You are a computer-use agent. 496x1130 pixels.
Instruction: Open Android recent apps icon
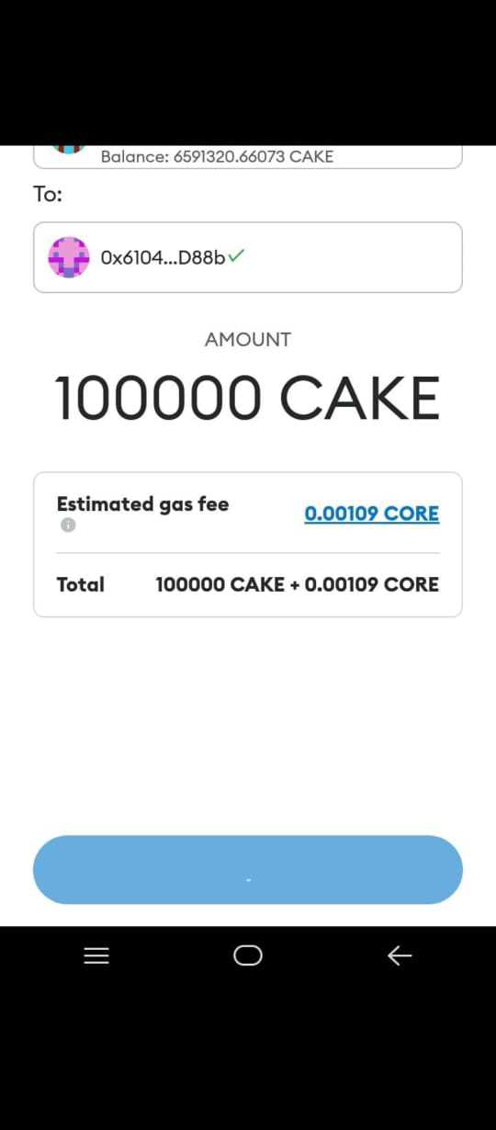pos(96,956)
